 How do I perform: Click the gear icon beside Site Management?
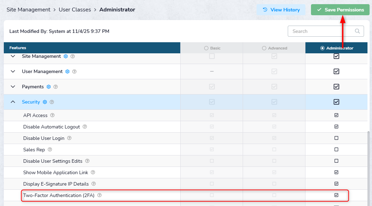coord(66,56)
